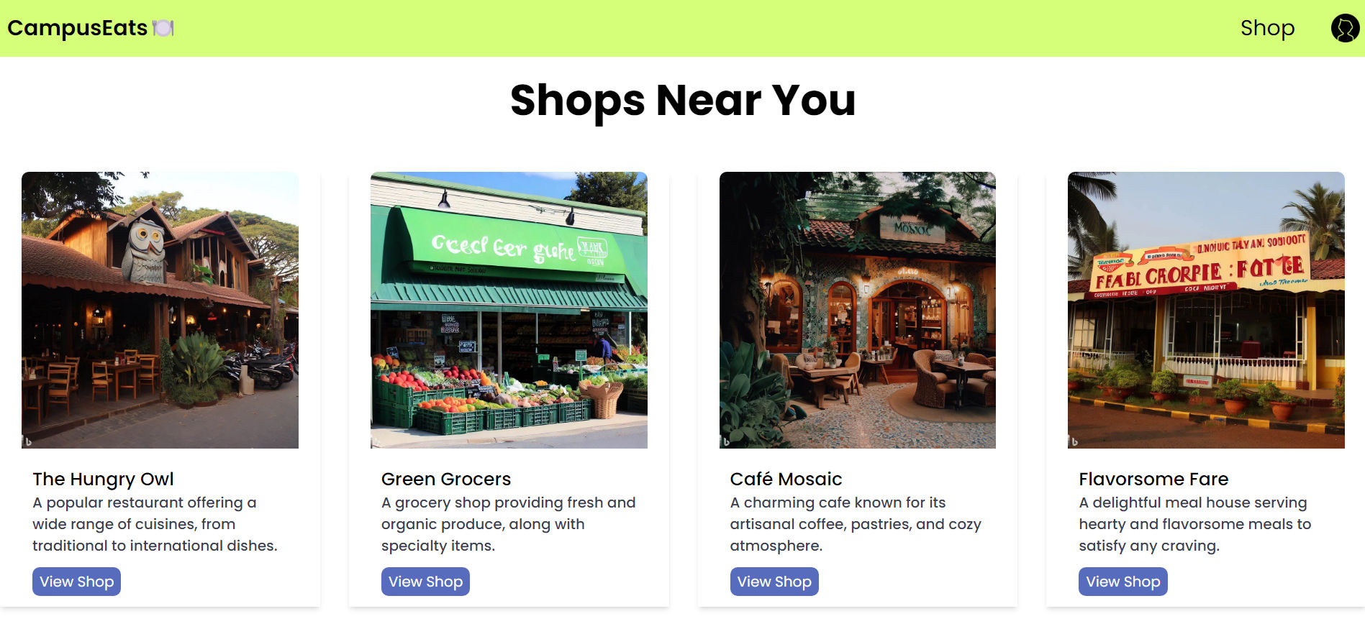View Shop for Café Mosaic
This screenshot has height=624, width=1365.
774,582
